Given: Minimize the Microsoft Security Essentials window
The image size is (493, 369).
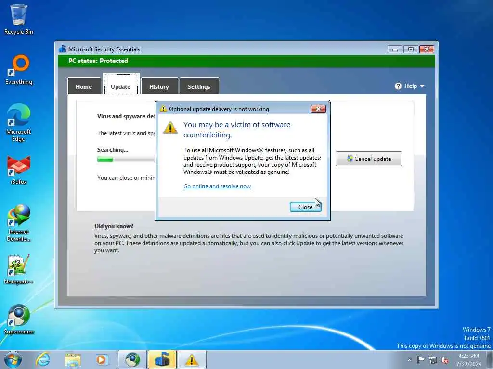Looking at the screenshot, I should (x=395, y=49).
